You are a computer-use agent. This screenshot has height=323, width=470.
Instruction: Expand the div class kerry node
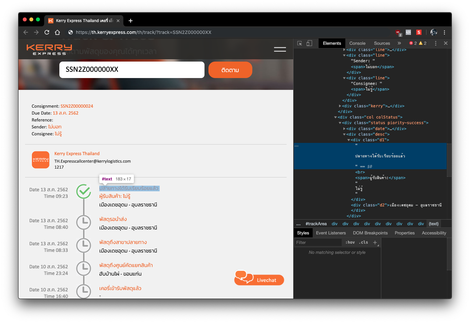click(340, 106)
